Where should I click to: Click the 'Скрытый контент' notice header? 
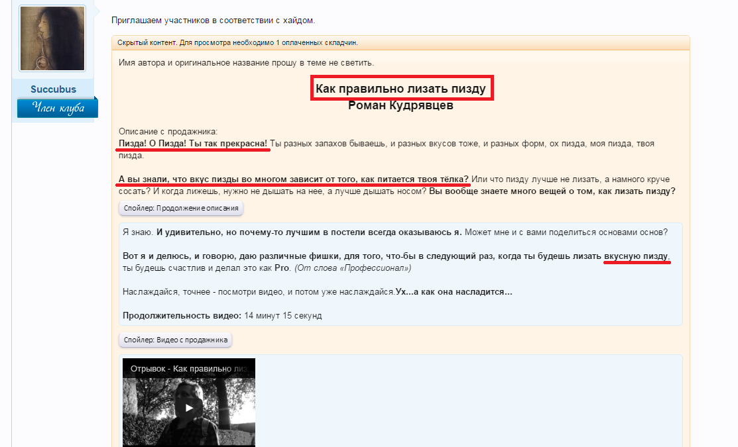[x=400, y=42]
